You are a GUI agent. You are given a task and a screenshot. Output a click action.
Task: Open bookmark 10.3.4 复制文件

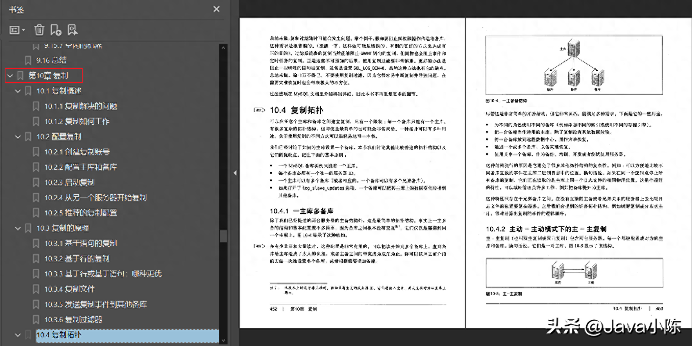(x=69, y=289)
